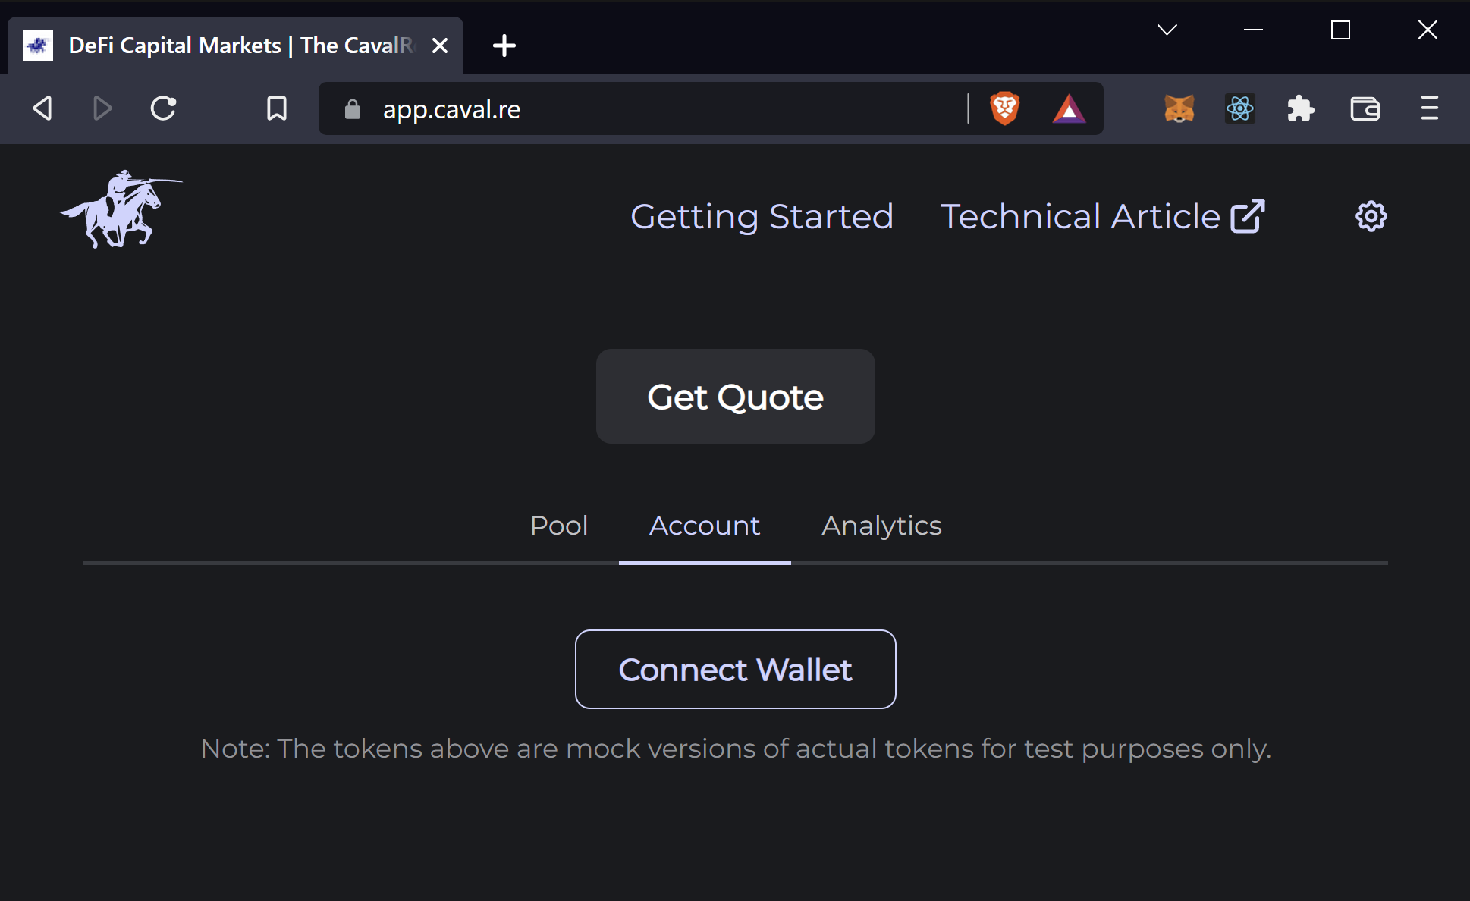The image size is (1470, 901).
Task: Open the Brave Rewards triangle icon
Action: (1069, 109)
